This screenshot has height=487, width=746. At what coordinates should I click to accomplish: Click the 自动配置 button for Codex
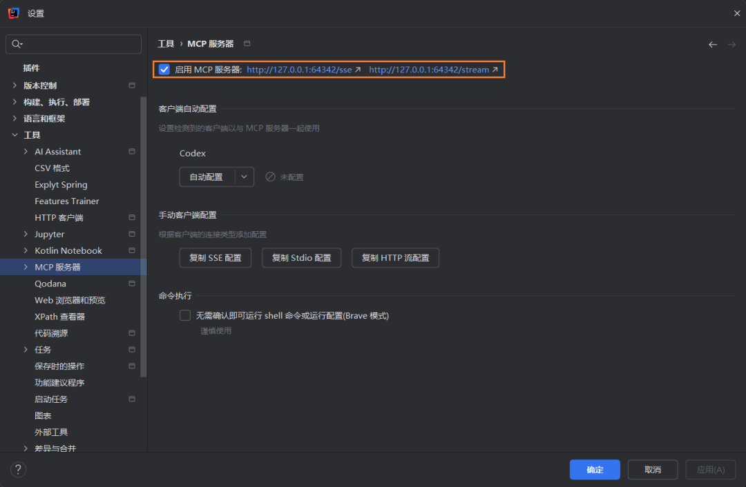point(207,177)
